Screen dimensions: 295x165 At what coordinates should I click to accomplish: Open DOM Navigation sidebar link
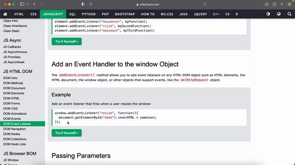tap(14, 129)
